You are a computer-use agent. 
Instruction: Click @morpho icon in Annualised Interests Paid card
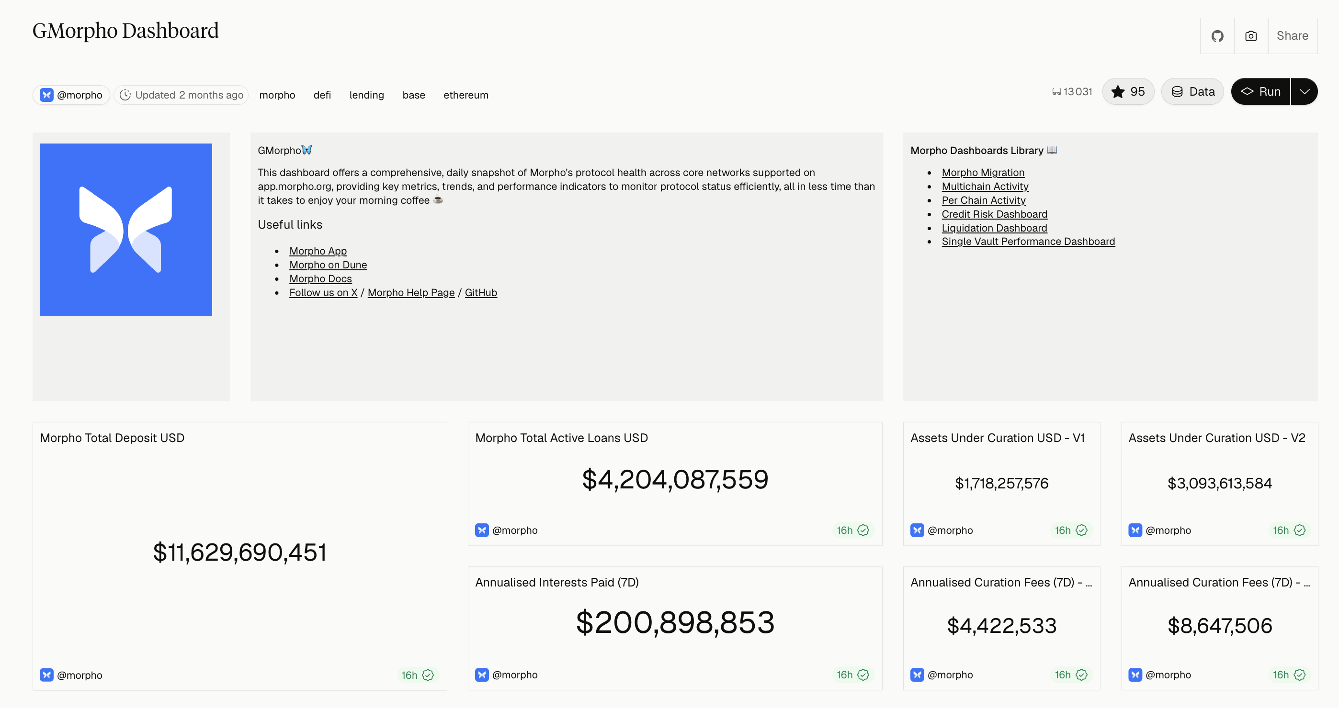tap(482, 675)
